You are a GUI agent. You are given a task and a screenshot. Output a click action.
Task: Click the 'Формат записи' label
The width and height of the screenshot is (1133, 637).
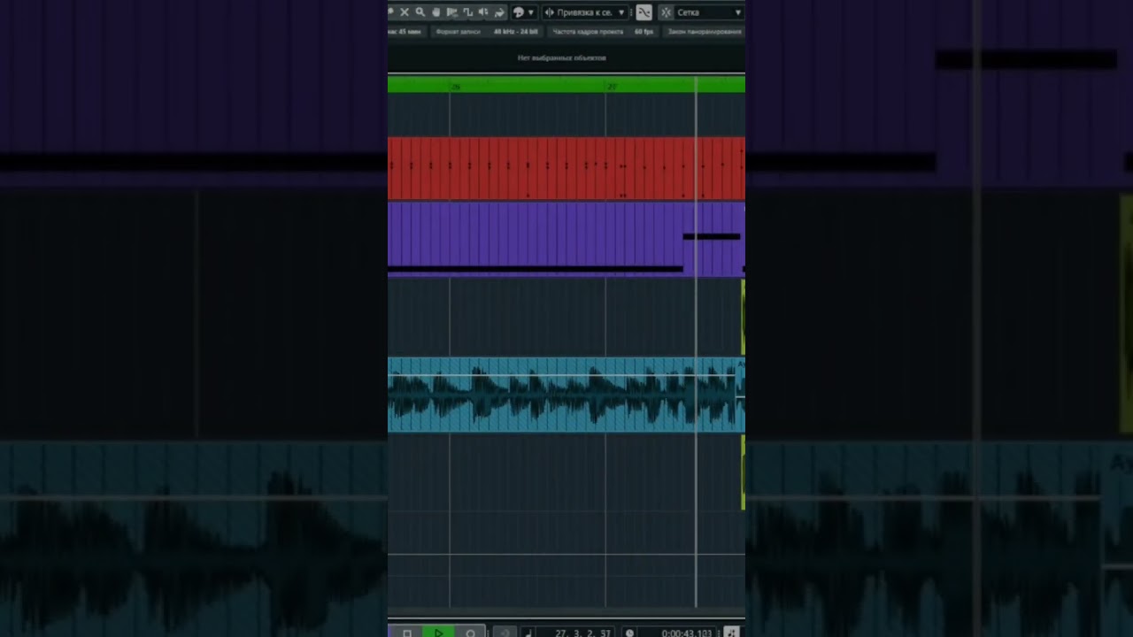tap(459, 32)
